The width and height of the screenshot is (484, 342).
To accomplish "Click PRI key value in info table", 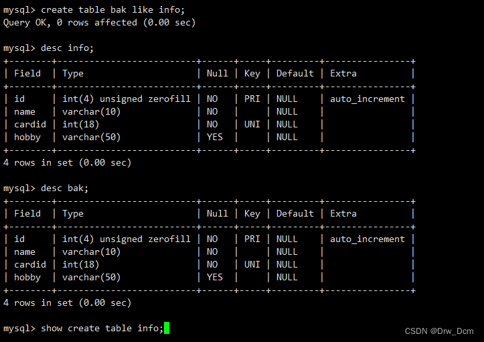I will point(252,99).
